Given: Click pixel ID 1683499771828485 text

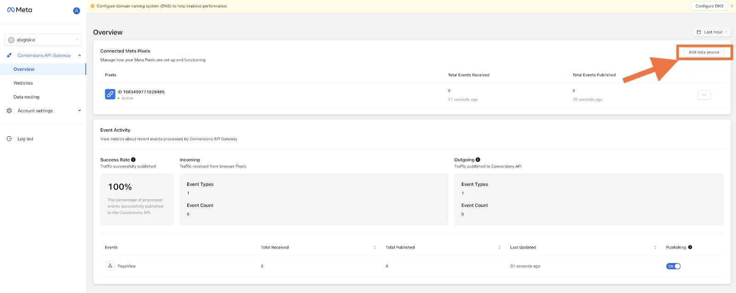Looking at the screenshot, I should tap(141, 92).
